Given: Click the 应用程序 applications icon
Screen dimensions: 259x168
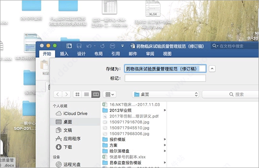Looking at the screenshot, I should (x=59, y=139).
